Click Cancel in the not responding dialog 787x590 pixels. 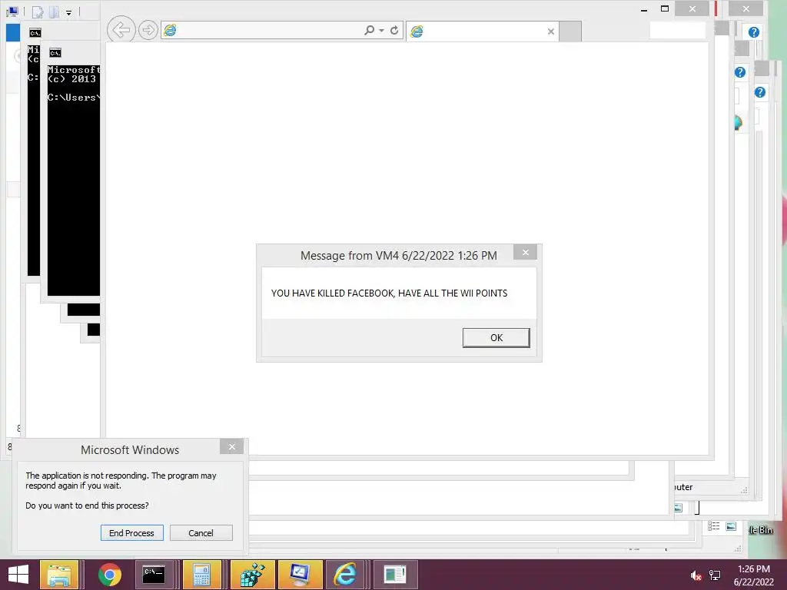click(201, 533)
